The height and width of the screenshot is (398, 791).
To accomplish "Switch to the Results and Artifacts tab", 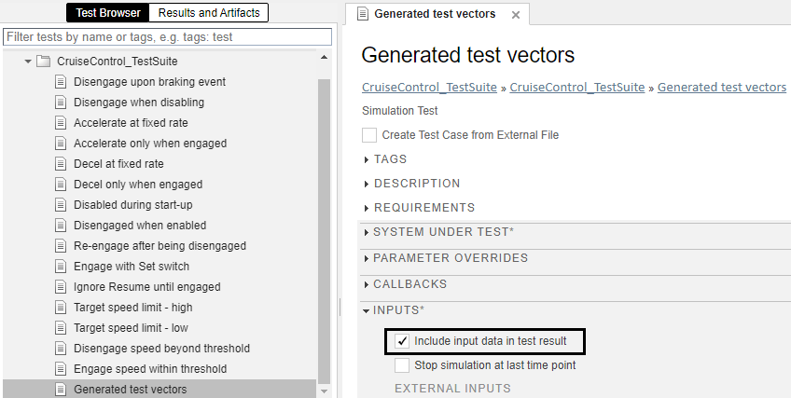I will [x=210, y=13].
